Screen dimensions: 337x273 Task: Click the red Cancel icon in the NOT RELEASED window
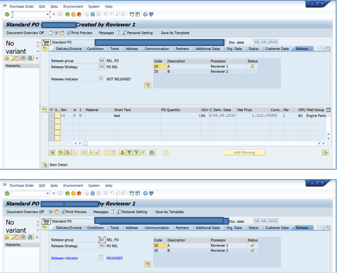click(x=79, y=14)
